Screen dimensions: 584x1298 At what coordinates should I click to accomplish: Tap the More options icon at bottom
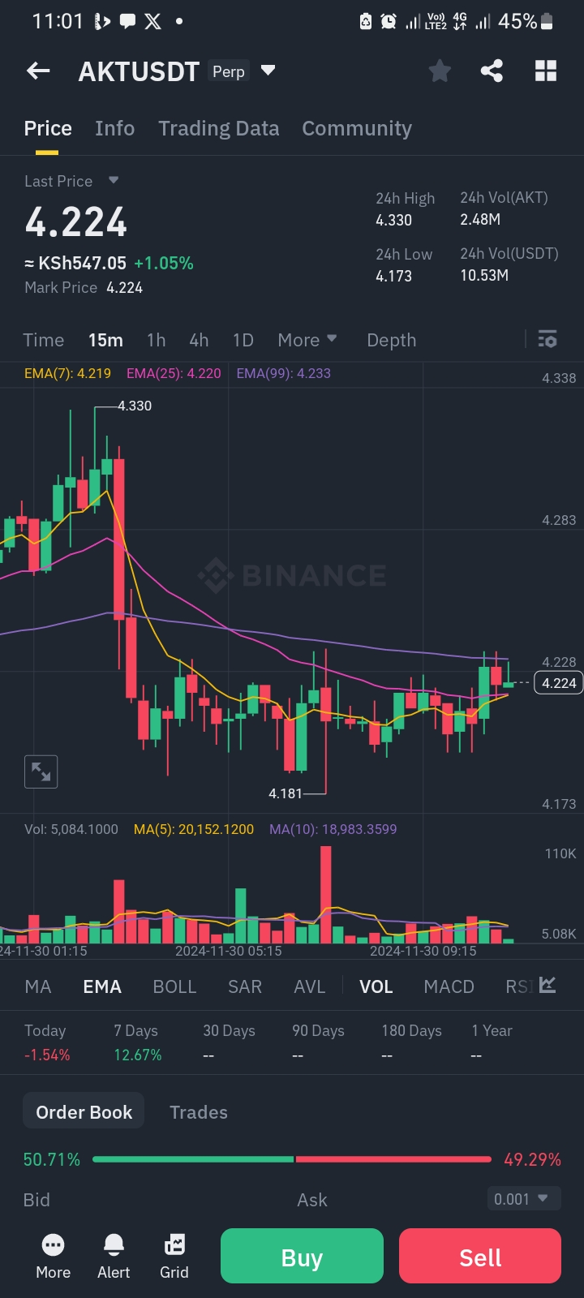[x=53, y=1256]
